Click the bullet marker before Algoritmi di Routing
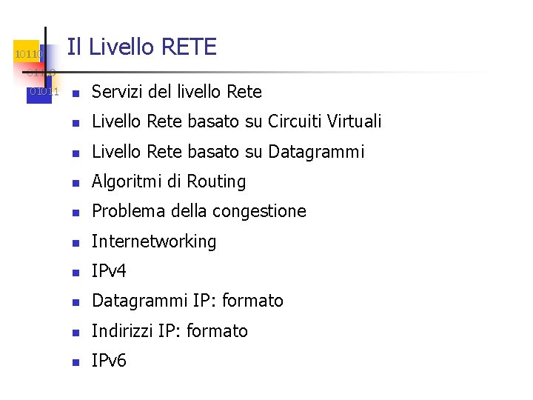Screen dimensions: 533x400 (x=76, y=184)
